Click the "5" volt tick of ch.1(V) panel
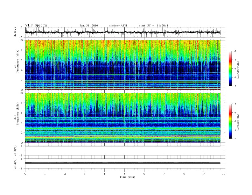Screen dimensions: 252x195 pyautogui.click(x=22, y=27)
